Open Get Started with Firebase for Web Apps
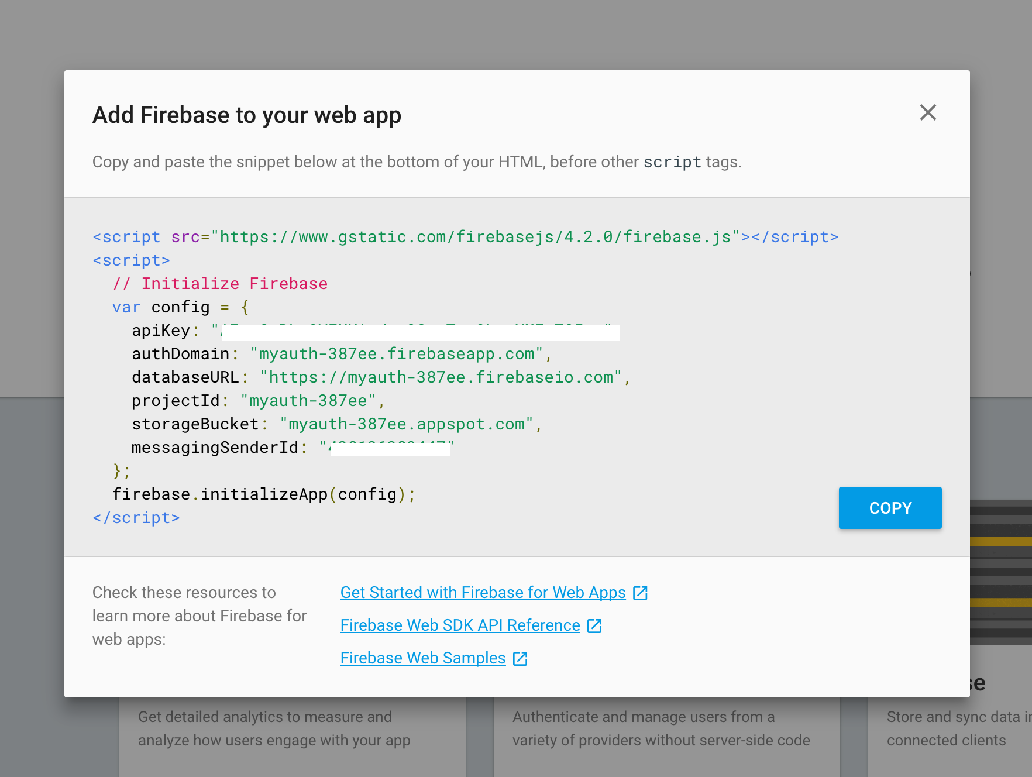 tap(483, 593)
